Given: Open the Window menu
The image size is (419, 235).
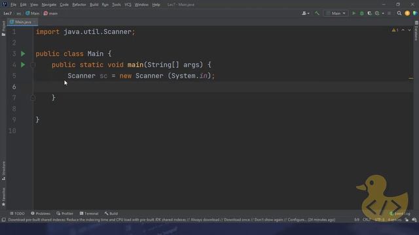Looking at the screenshot, I should (141, 5).
